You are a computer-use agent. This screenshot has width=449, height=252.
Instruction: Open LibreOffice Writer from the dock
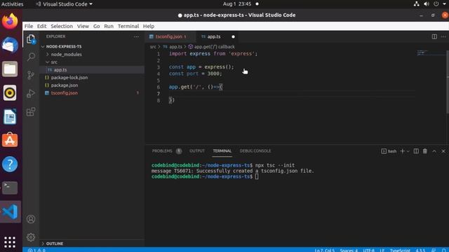pyautogui.click(x=10, y=117)
